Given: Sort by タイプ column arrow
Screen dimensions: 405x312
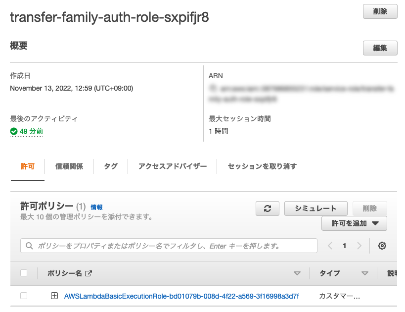Looking at the screenshot, I should coord(365,273).
